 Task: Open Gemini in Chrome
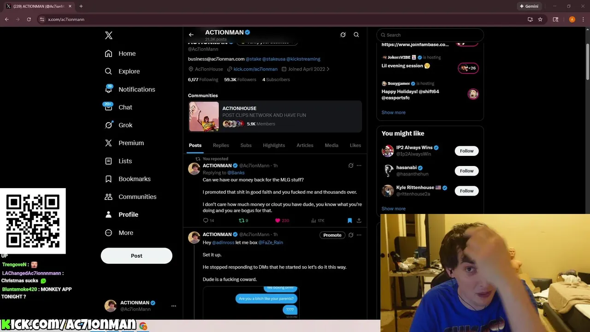(x=529, y=6)
